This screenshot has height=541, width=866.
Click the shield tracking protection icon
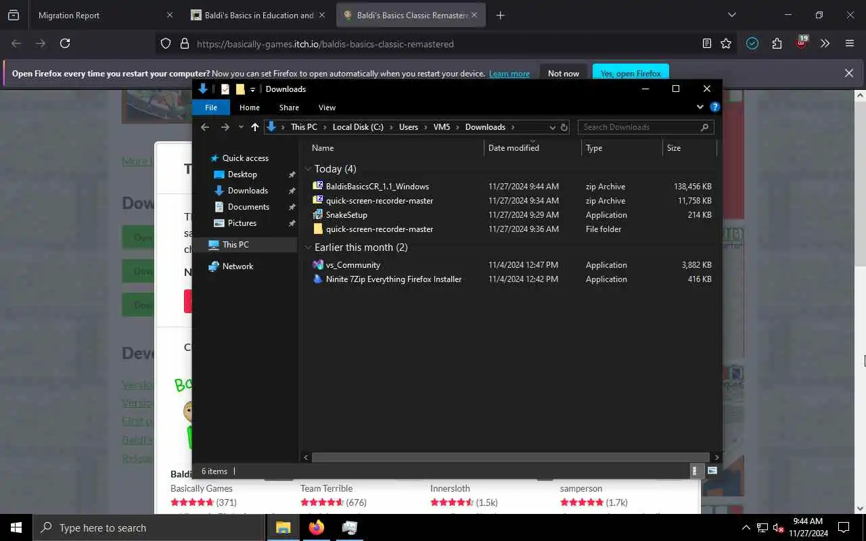coord(166,43)
